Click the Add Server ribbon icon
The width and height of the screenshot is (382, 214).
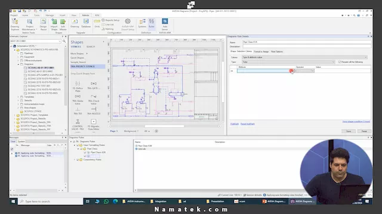(165, 24)
